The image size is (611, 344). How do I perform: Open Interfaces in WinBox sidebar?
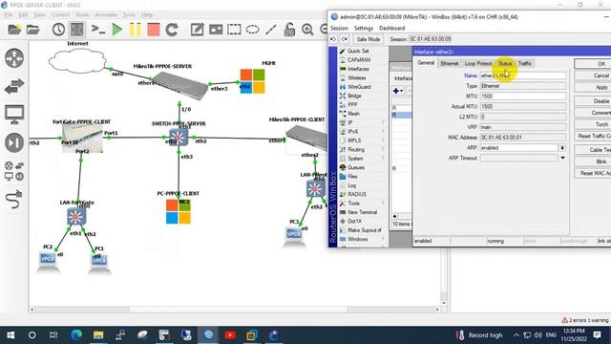click(358, 69)
